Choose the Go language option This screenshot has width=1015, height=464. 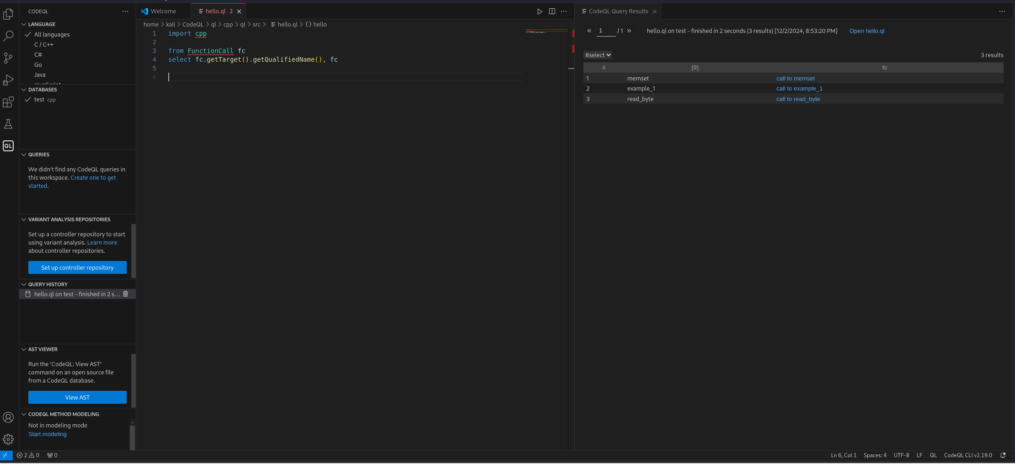pyautogui.click(x=38, y=65)
